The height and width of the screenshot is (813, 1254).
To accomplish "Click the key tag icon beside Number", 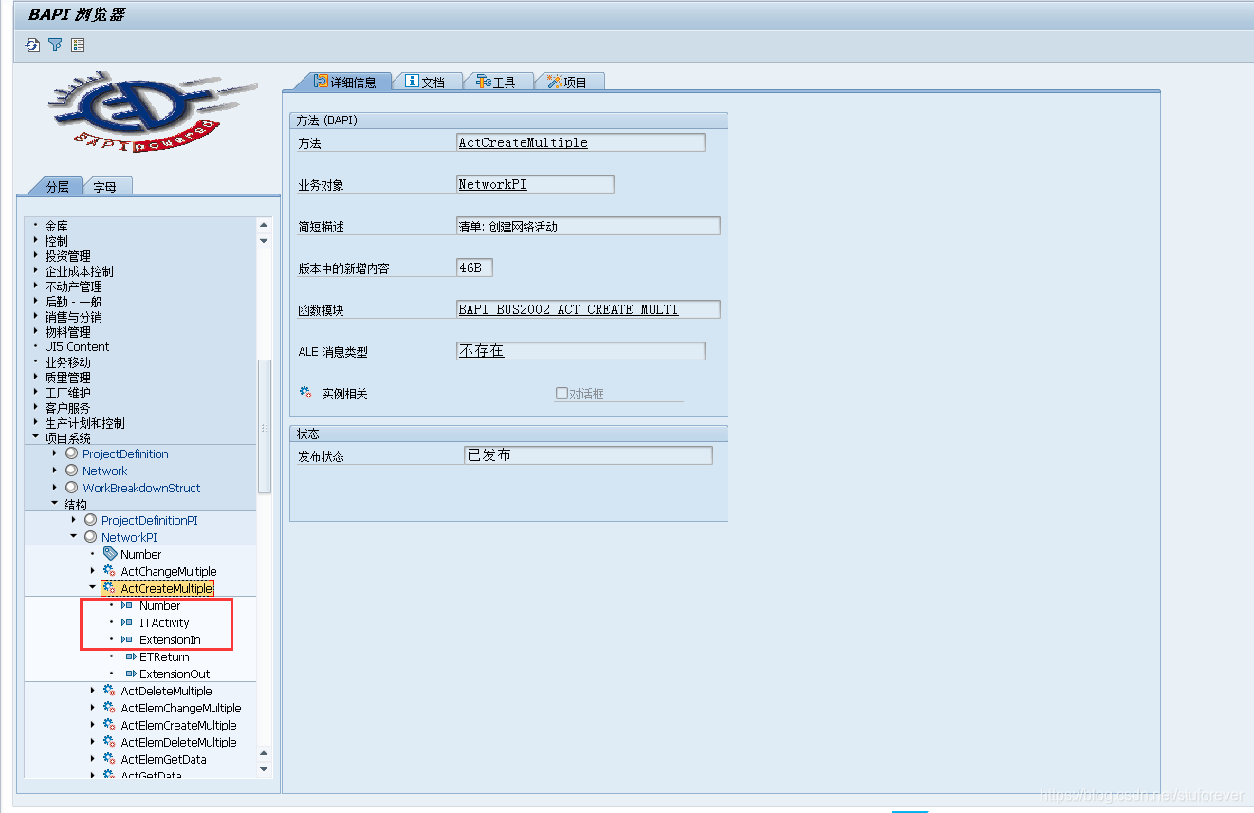I will point(109,554).
